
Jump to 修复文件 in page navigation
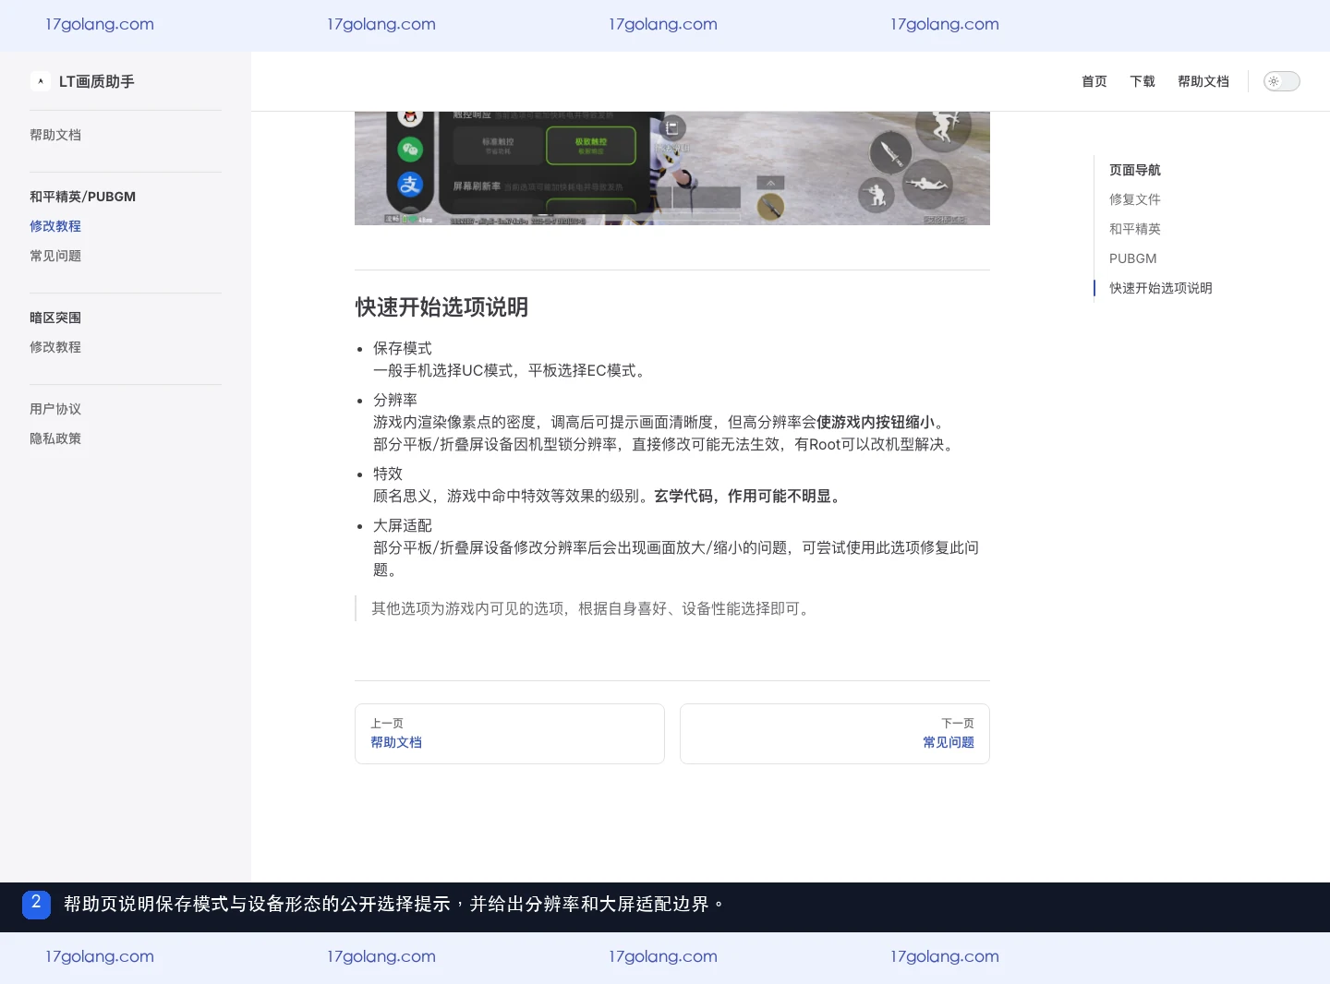(1135, 199)
